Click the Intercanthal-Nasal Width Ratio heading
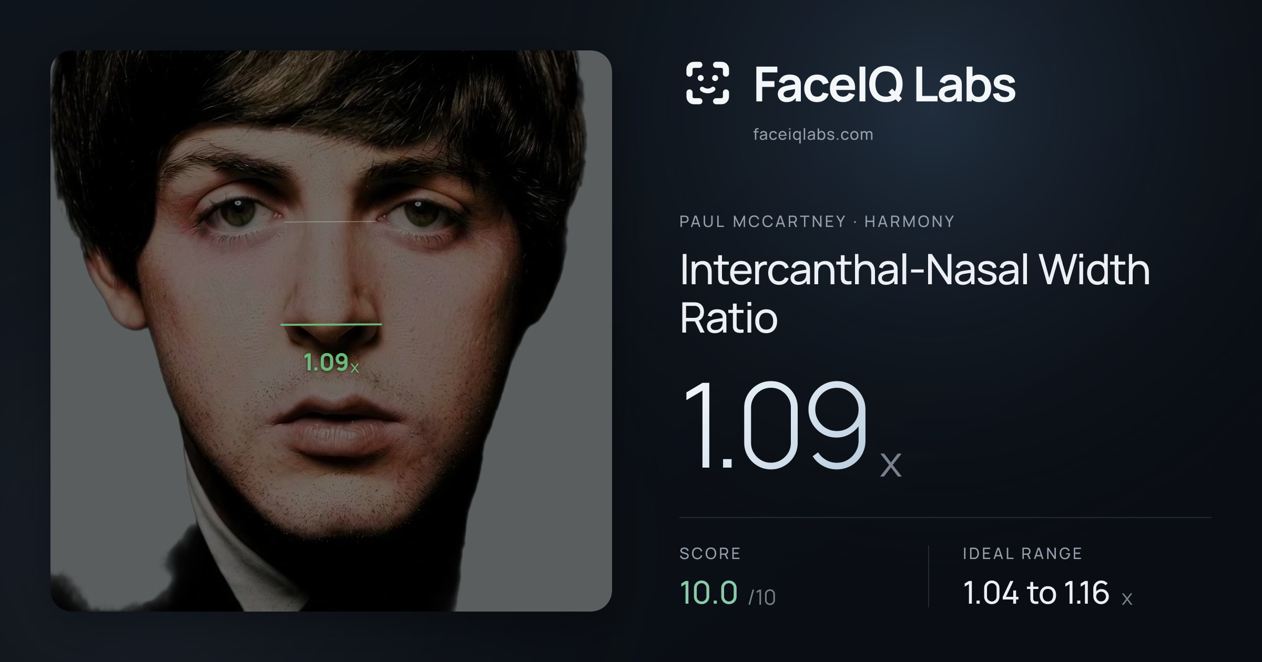The width and height of the screenshot is (1262, 662). pyautogui.click(x=915, y=294)
